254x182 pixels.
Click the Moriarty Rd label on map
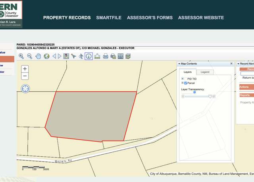click(x=63, y=161)
